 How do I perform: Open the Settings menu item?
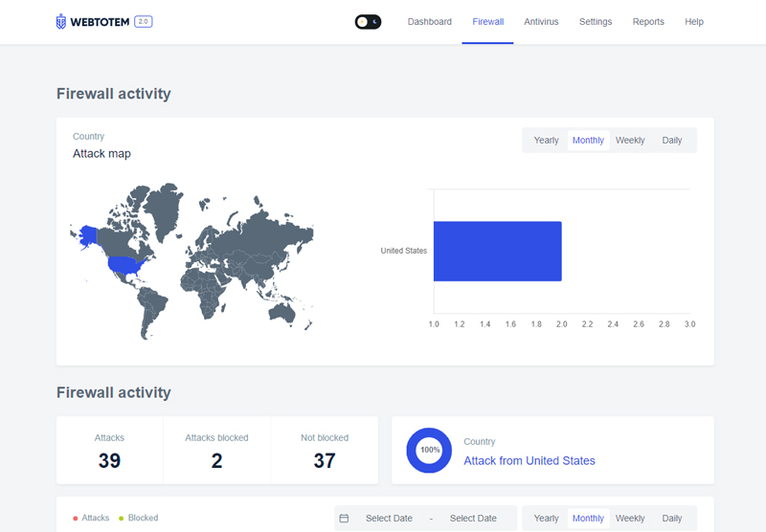(x=596, y=22)
